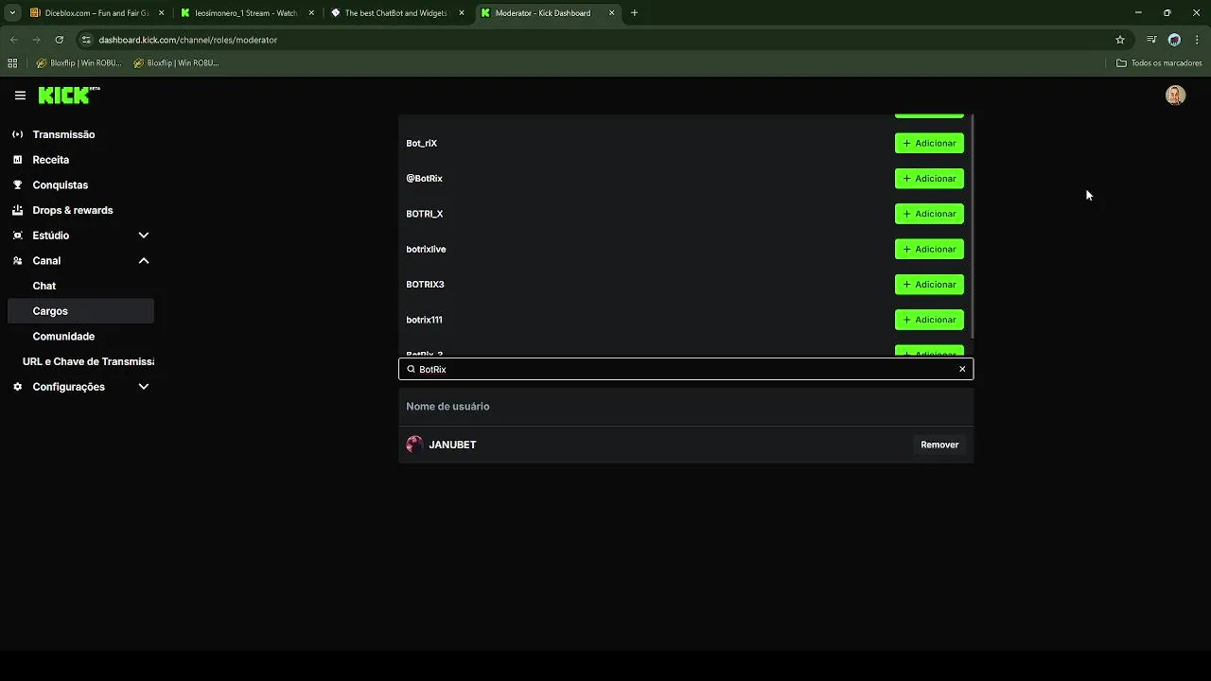This screenshot has height=681, width=1211.
Task: Go back in browser history
Action: tap(13, 40)
